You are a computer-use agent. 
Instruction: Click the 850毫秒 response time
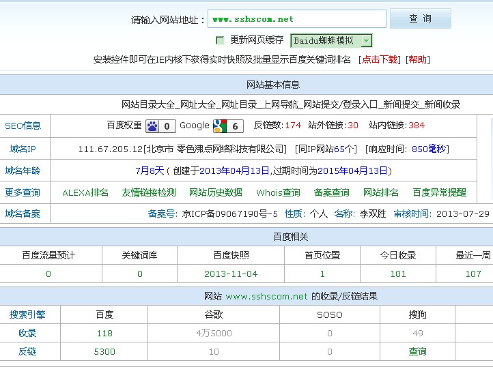pyautogui.click(x=429, y=149)
